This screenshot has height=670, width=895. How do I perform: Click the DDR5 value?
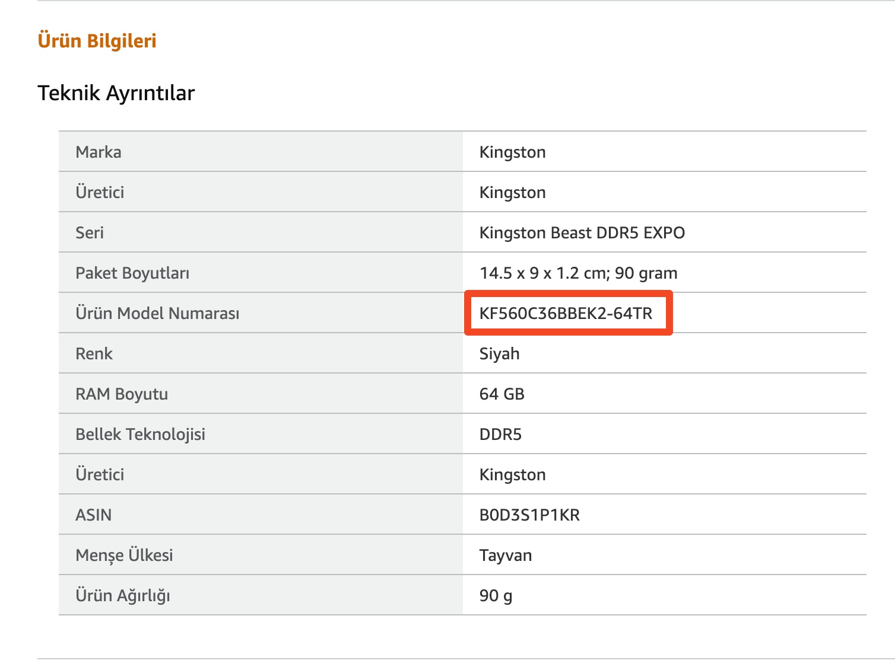point(500,434)
